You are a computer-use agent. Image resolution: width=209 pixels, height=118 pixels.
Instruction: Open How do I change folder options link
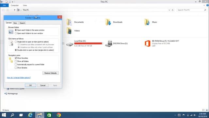[x=19, y=78]
